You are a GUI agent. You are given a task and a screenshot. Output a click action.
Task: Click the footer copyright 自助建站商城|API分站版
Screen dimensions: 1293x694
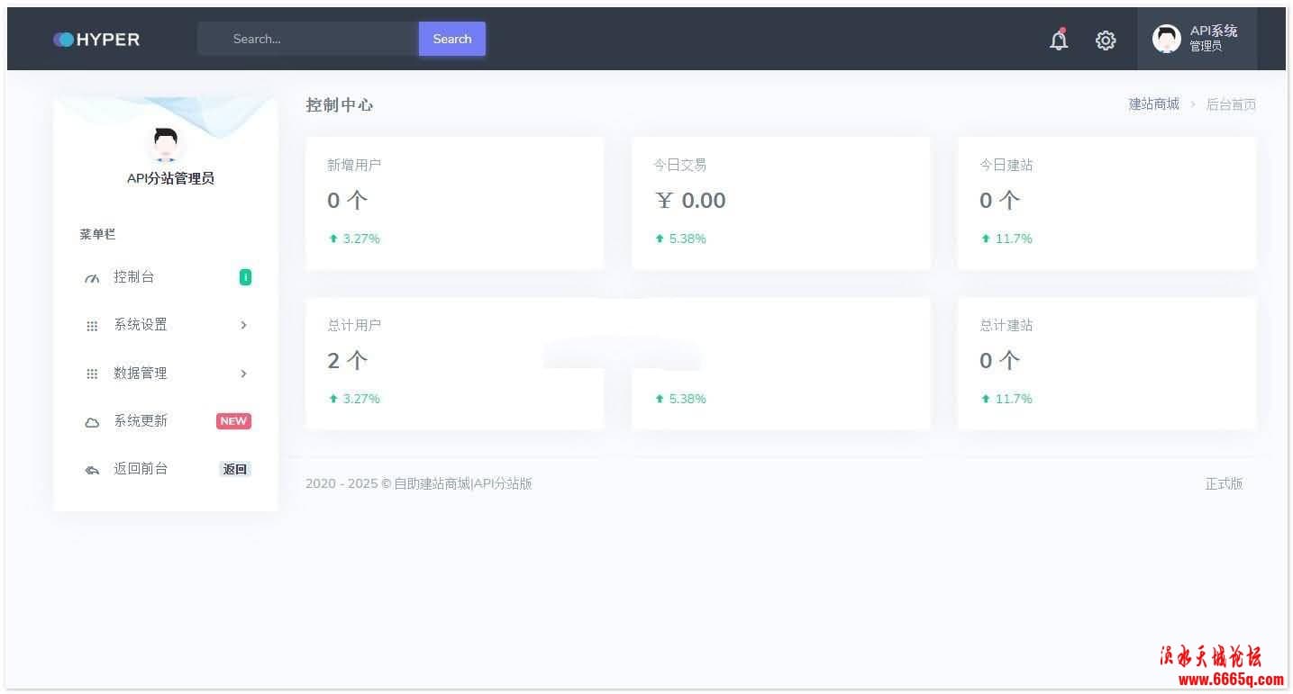click(463, 483)
